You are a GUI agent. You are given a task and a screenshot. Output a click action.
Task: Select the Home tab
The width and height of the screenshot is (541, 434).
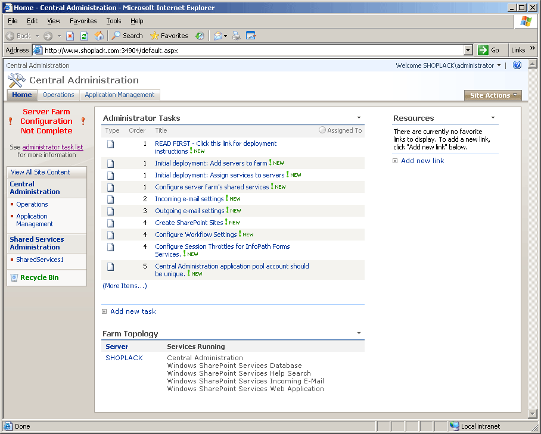click(x=22, y=95)
